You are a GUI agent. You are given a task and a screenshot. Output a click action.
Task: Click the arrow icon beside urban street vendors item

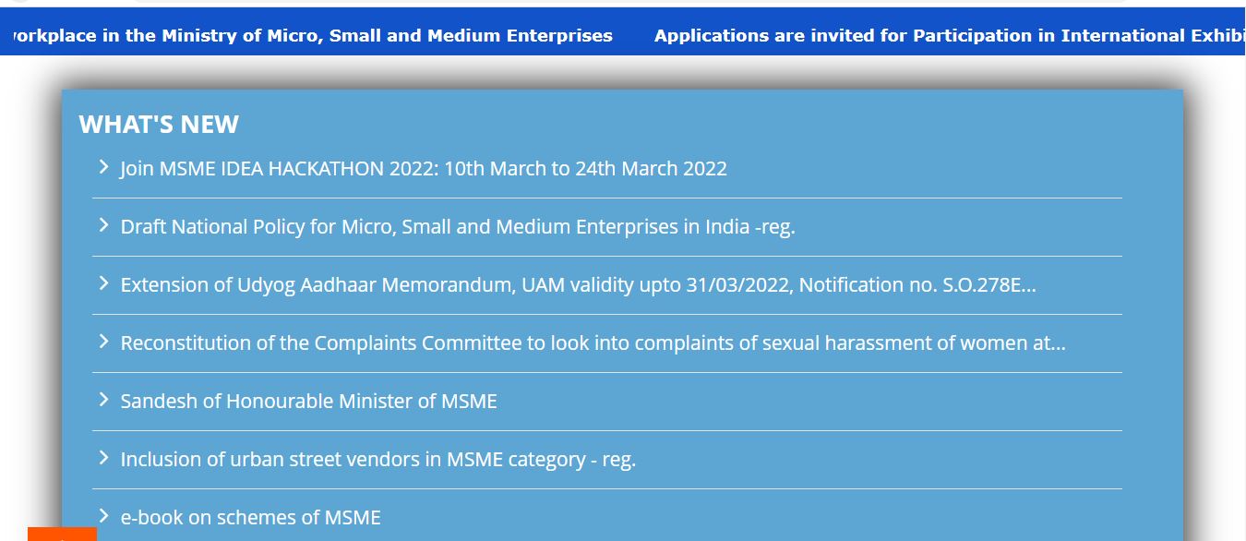click(103, 459)
